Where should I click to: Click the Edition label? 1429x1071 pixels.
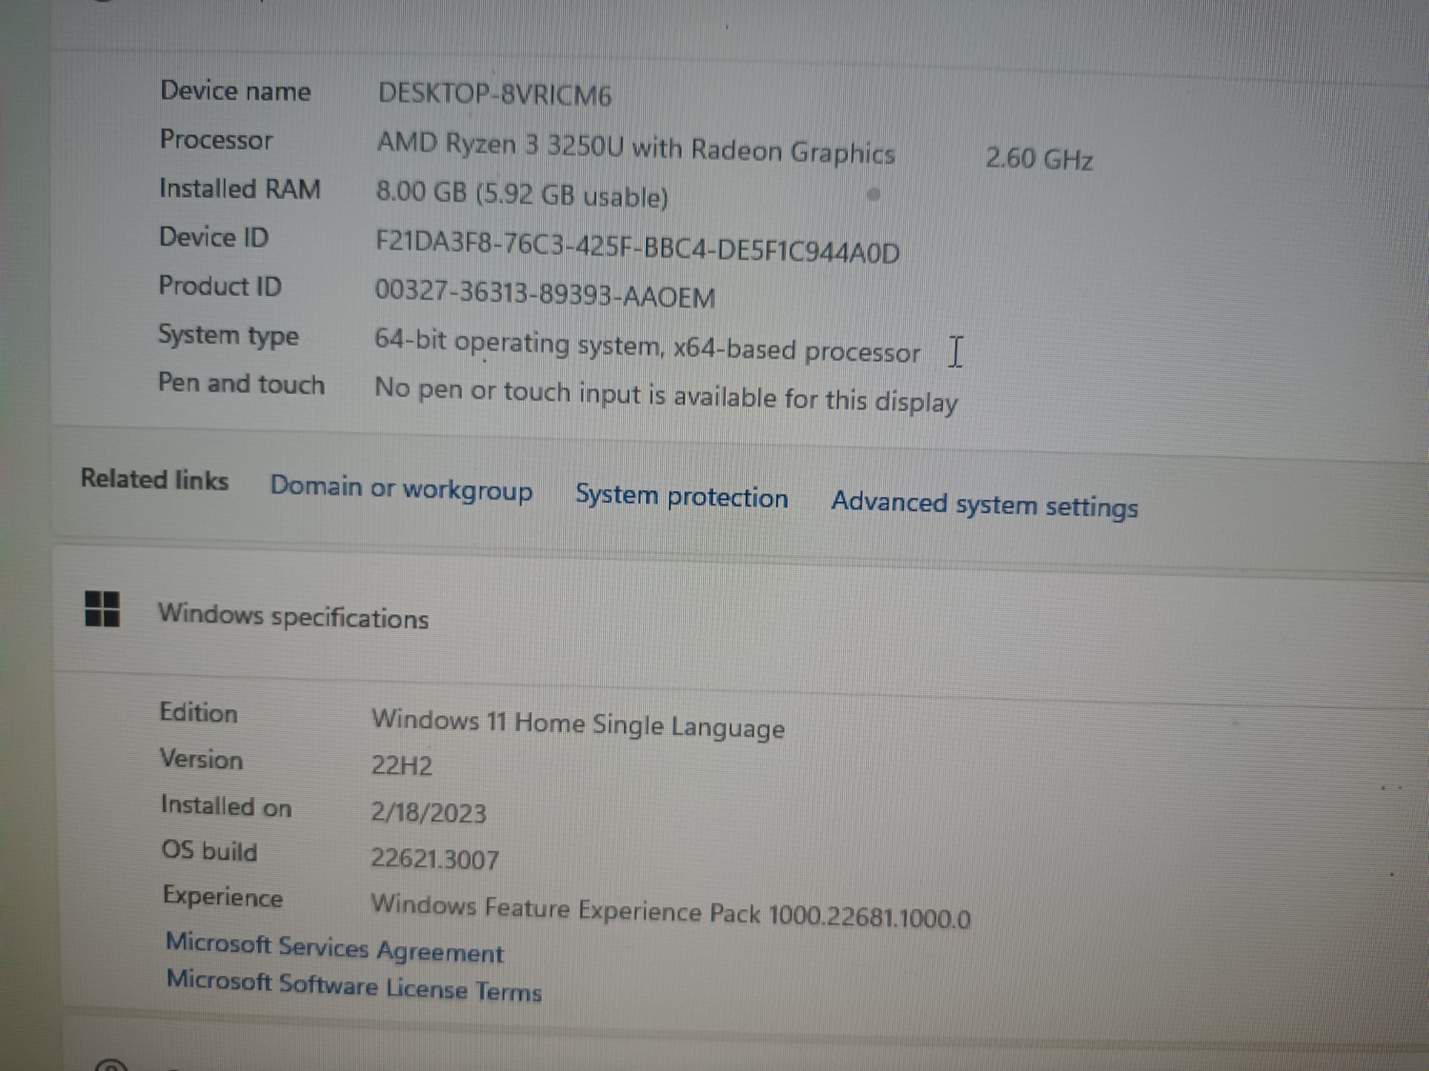(x=198, y=712)
